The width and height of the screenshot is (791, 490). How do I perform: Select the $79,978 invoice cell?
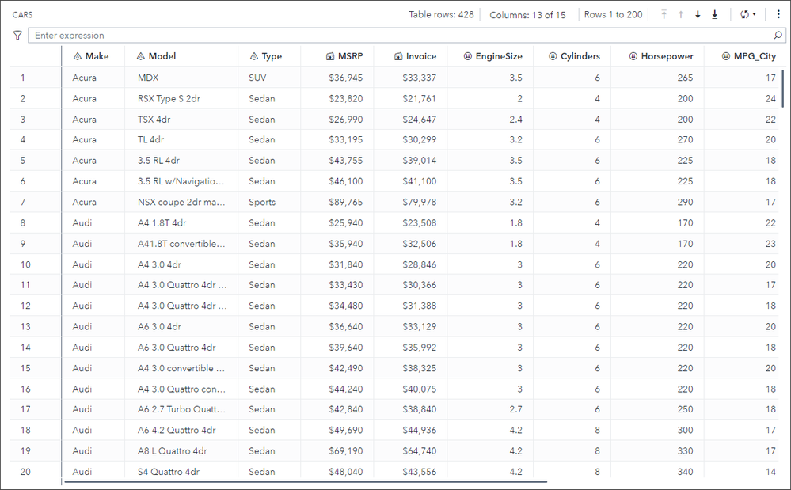point(411,202)
